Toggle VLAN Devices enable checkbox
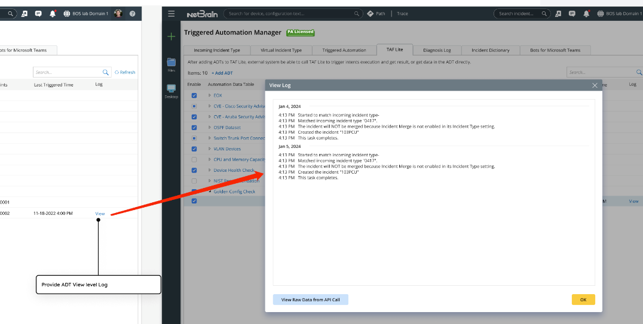Screen dimensions: 643x324 pos(194,149)
